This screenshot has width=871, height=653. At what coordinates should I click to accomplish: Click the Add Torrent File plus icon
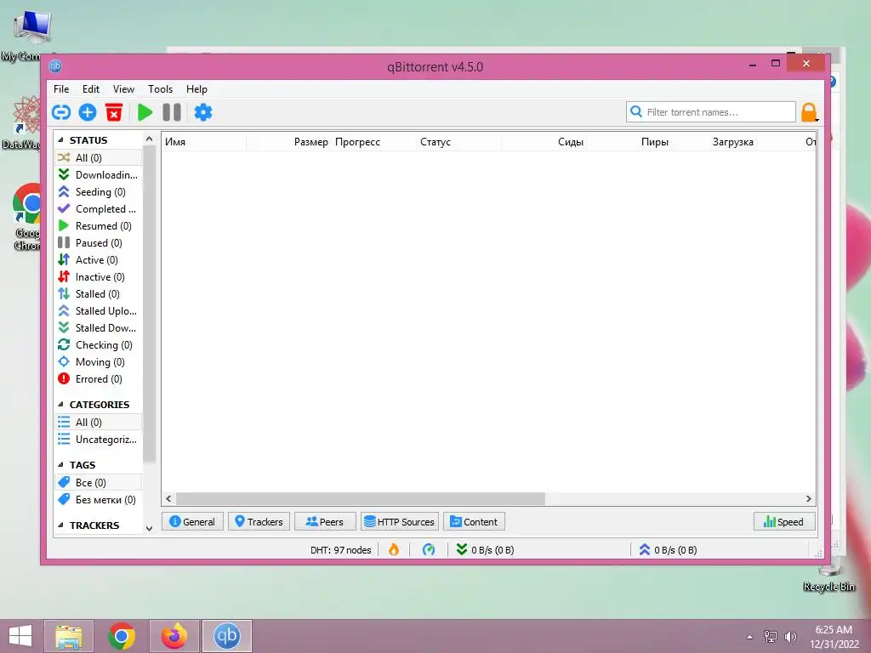[x=88, y=113]
